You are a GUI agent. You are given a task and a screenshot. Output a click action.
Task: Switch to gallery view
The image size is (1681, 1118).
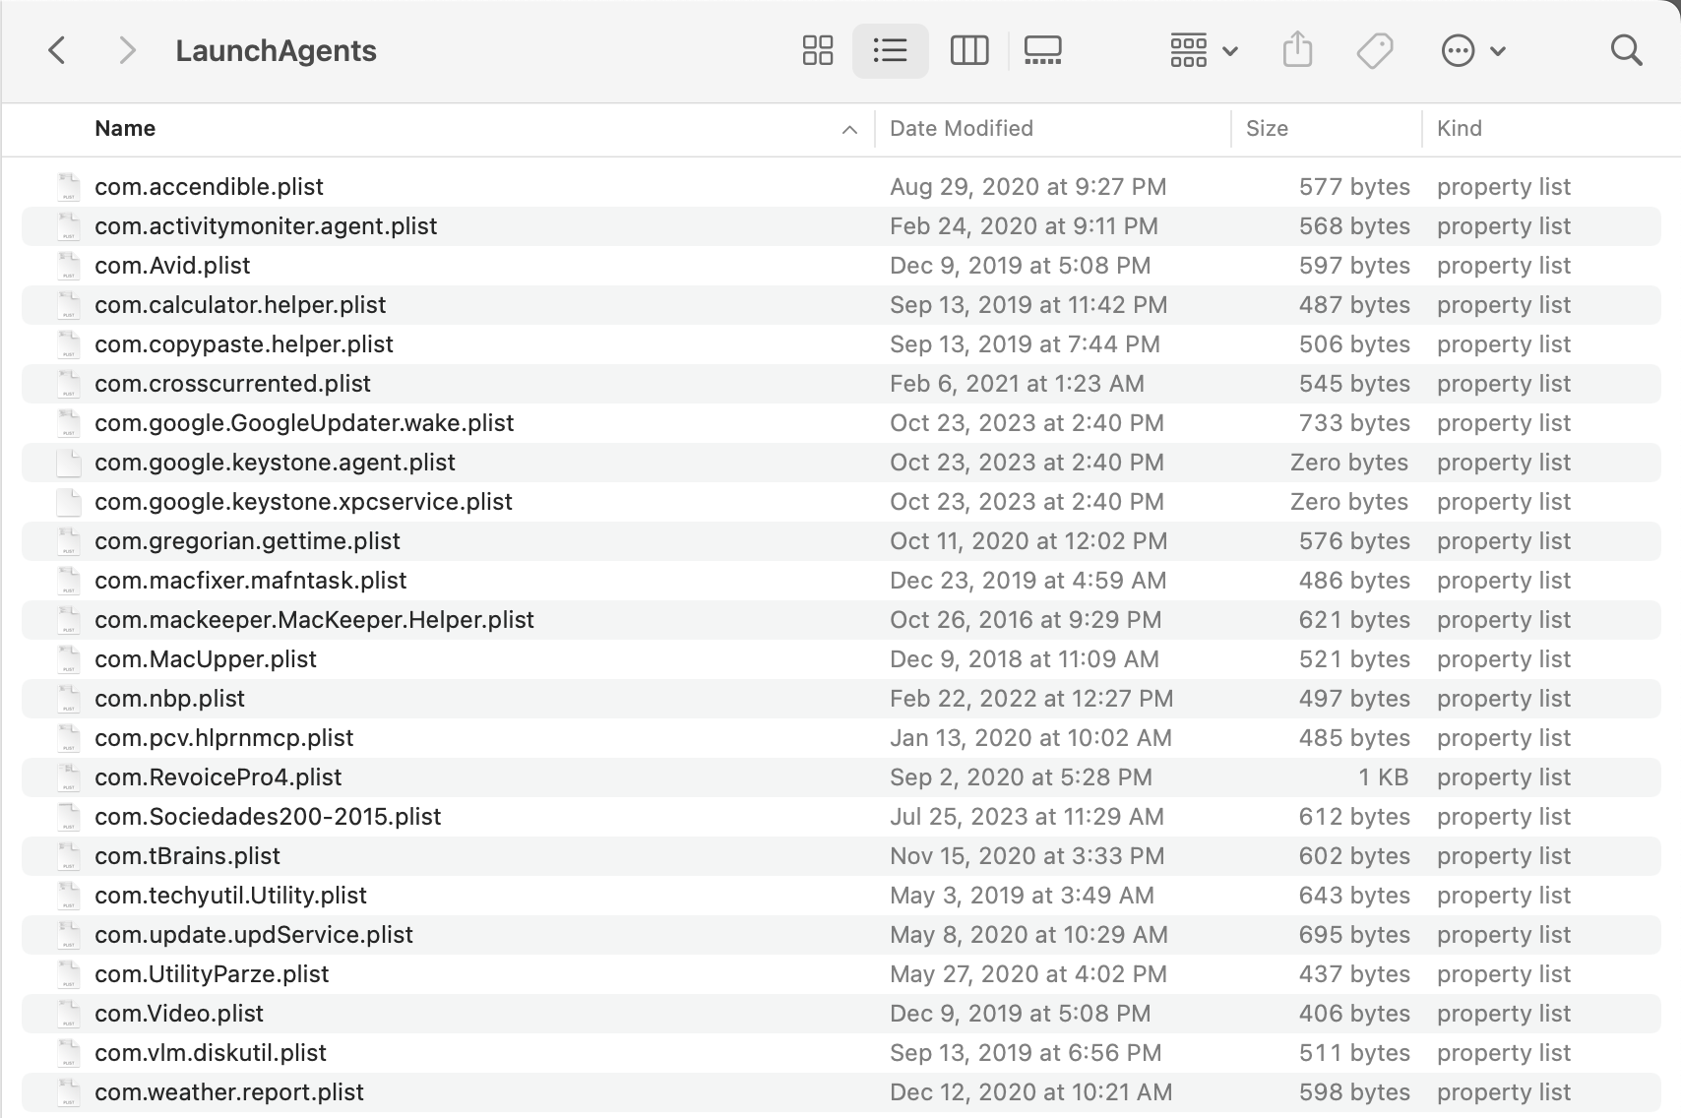1043,50
